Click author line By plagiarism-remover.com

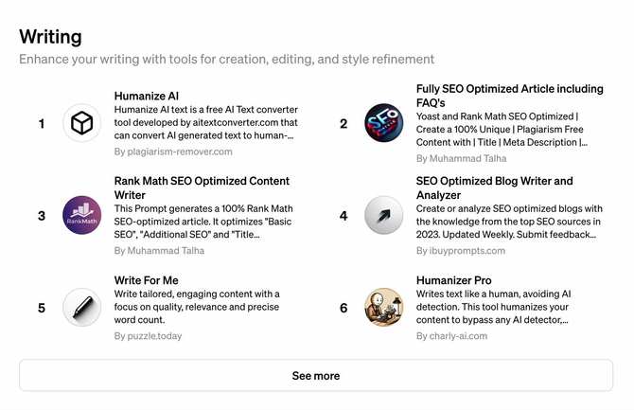(x=173, y=152)
